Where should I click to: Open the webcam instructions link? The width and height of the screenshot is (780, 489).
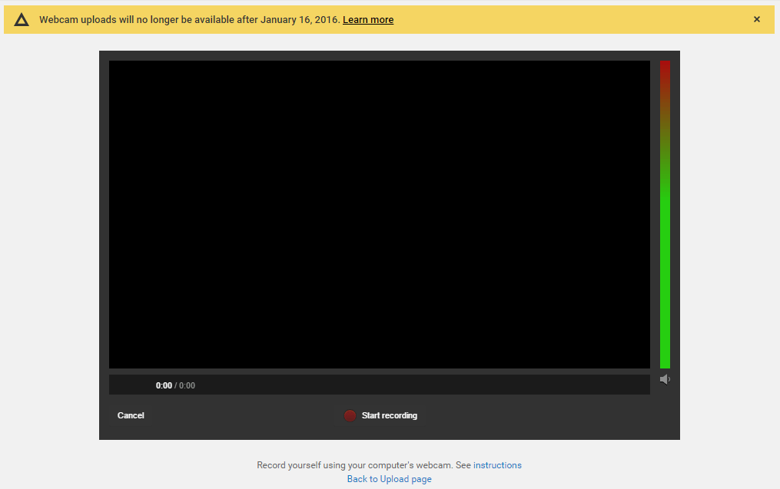coord(497,465)
